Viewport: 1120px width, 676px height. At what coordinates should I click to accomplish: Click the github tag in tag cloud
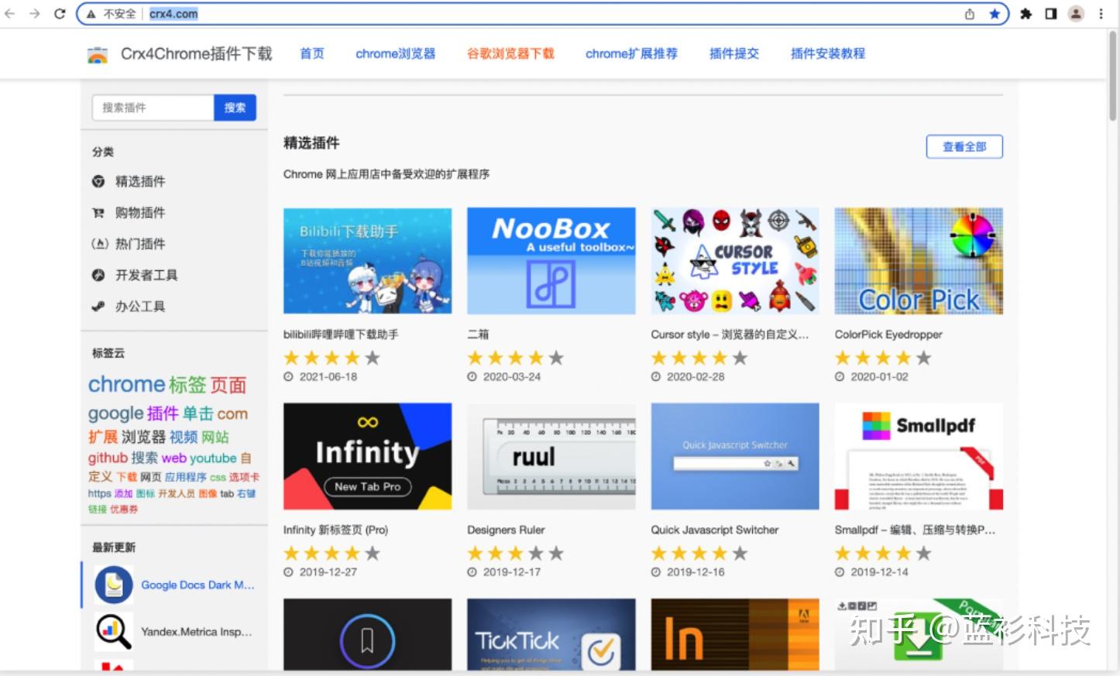[108, 458]
